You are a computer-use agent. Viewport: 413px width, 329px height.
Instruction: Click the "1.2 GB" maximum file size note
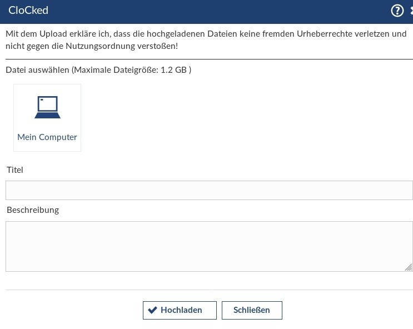tap(173, 70)
